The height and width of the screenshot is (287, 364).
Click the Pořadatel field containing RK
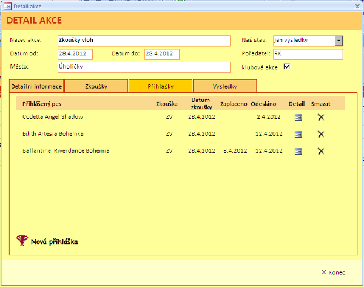[308, 55]
